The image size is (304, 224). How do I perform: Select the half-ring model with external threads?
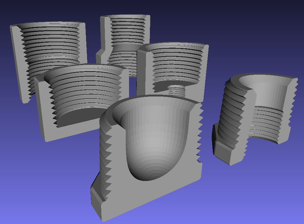pos(255,119)
